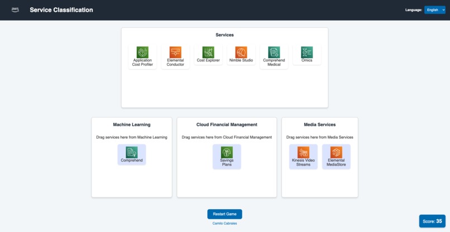Click the Savings Plans icon
The width and height of the screenshot is (450, 232).
click(x=227, y=152)
